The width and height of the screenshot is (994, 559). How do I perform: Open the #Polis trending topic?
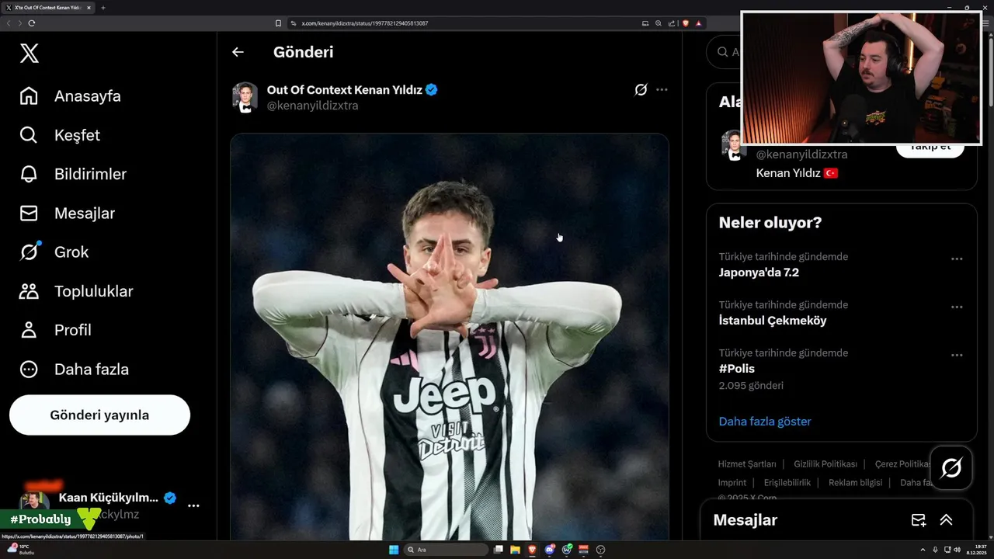coord(736,369)
